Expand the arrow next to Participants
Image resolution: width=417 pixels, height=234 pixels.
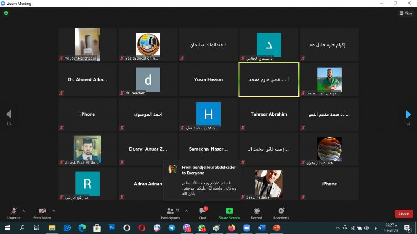(187, 211)
